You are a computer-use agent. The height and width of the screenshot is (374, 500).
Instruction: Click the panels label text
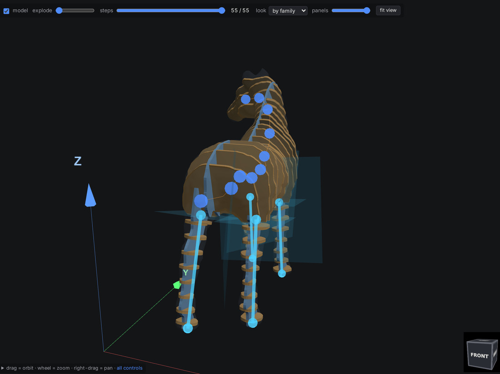click(320, 10)
